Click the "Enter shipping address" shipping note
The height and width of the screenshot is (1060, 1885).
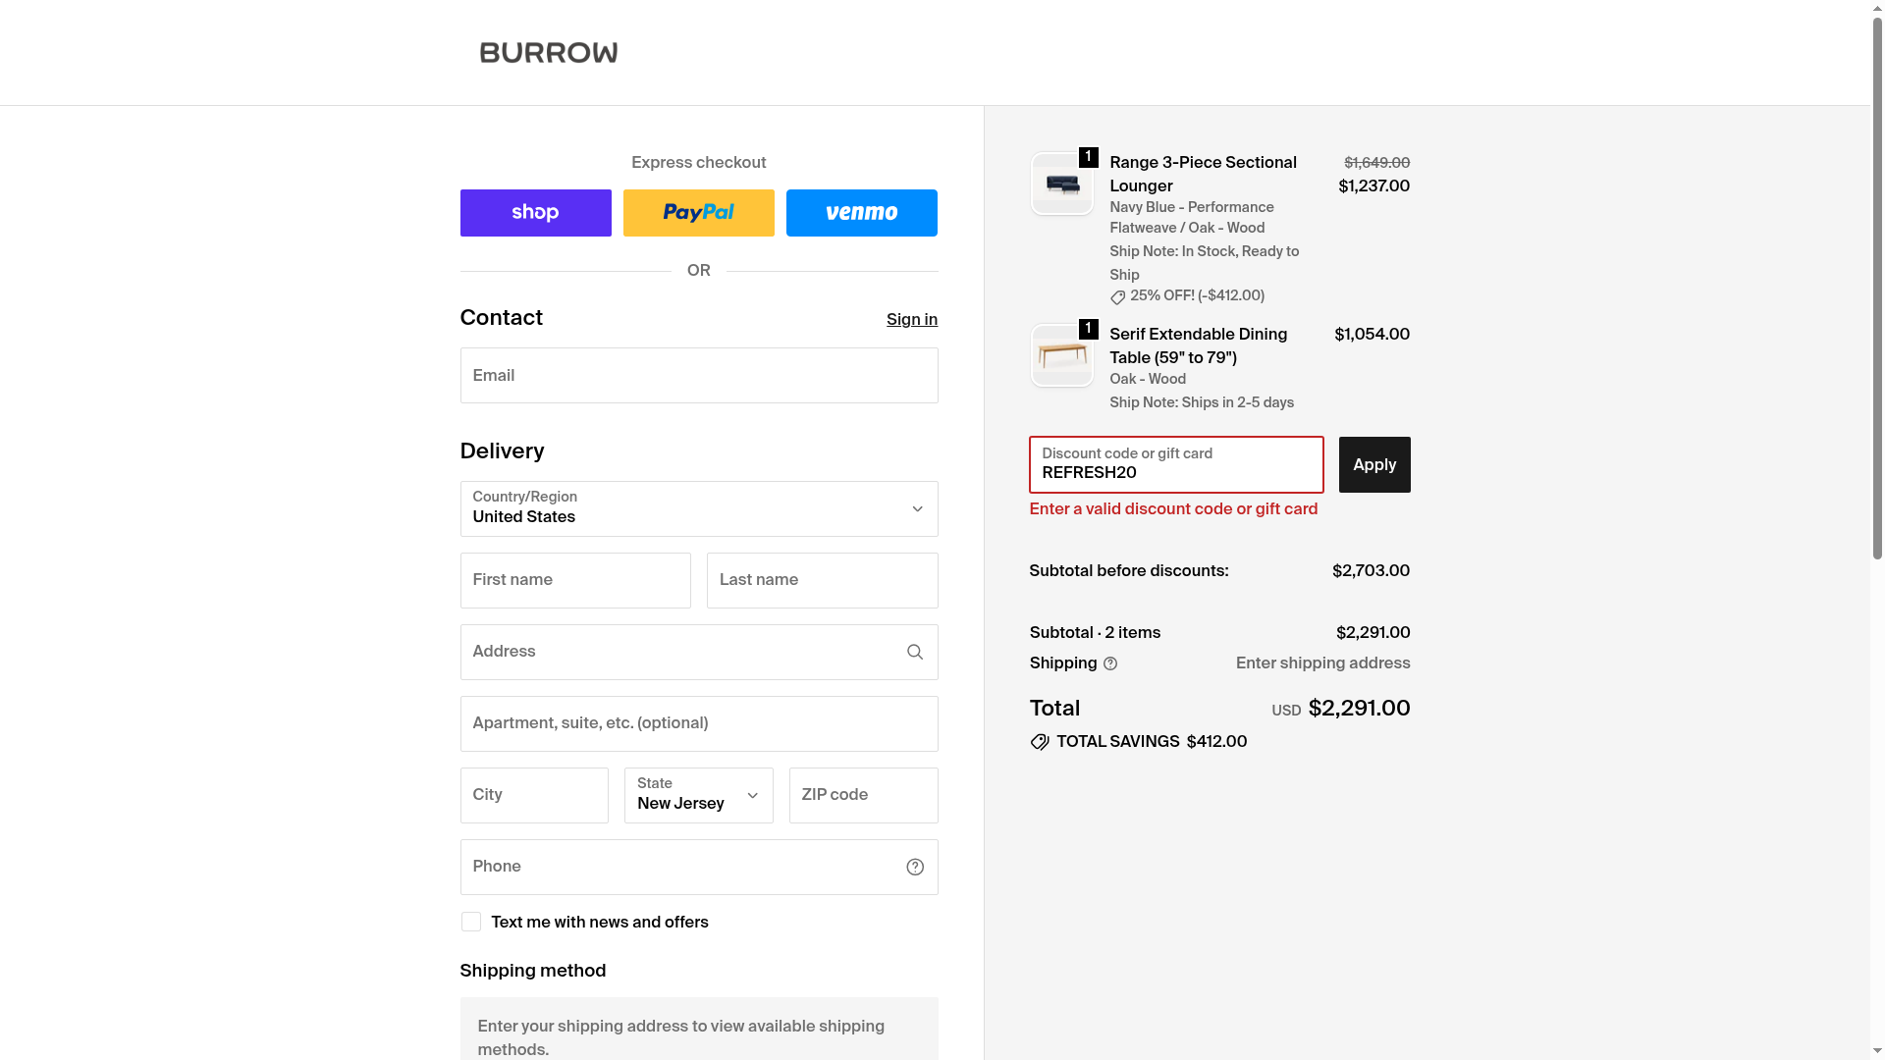coord(1323,663)
